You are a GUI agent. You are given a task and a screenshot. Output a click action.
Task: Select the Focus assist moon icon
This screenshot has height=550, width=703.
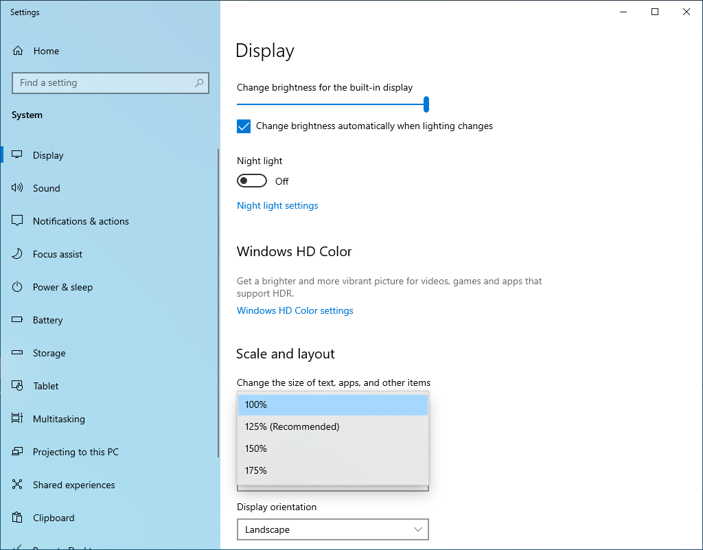[x=17, y=253]
